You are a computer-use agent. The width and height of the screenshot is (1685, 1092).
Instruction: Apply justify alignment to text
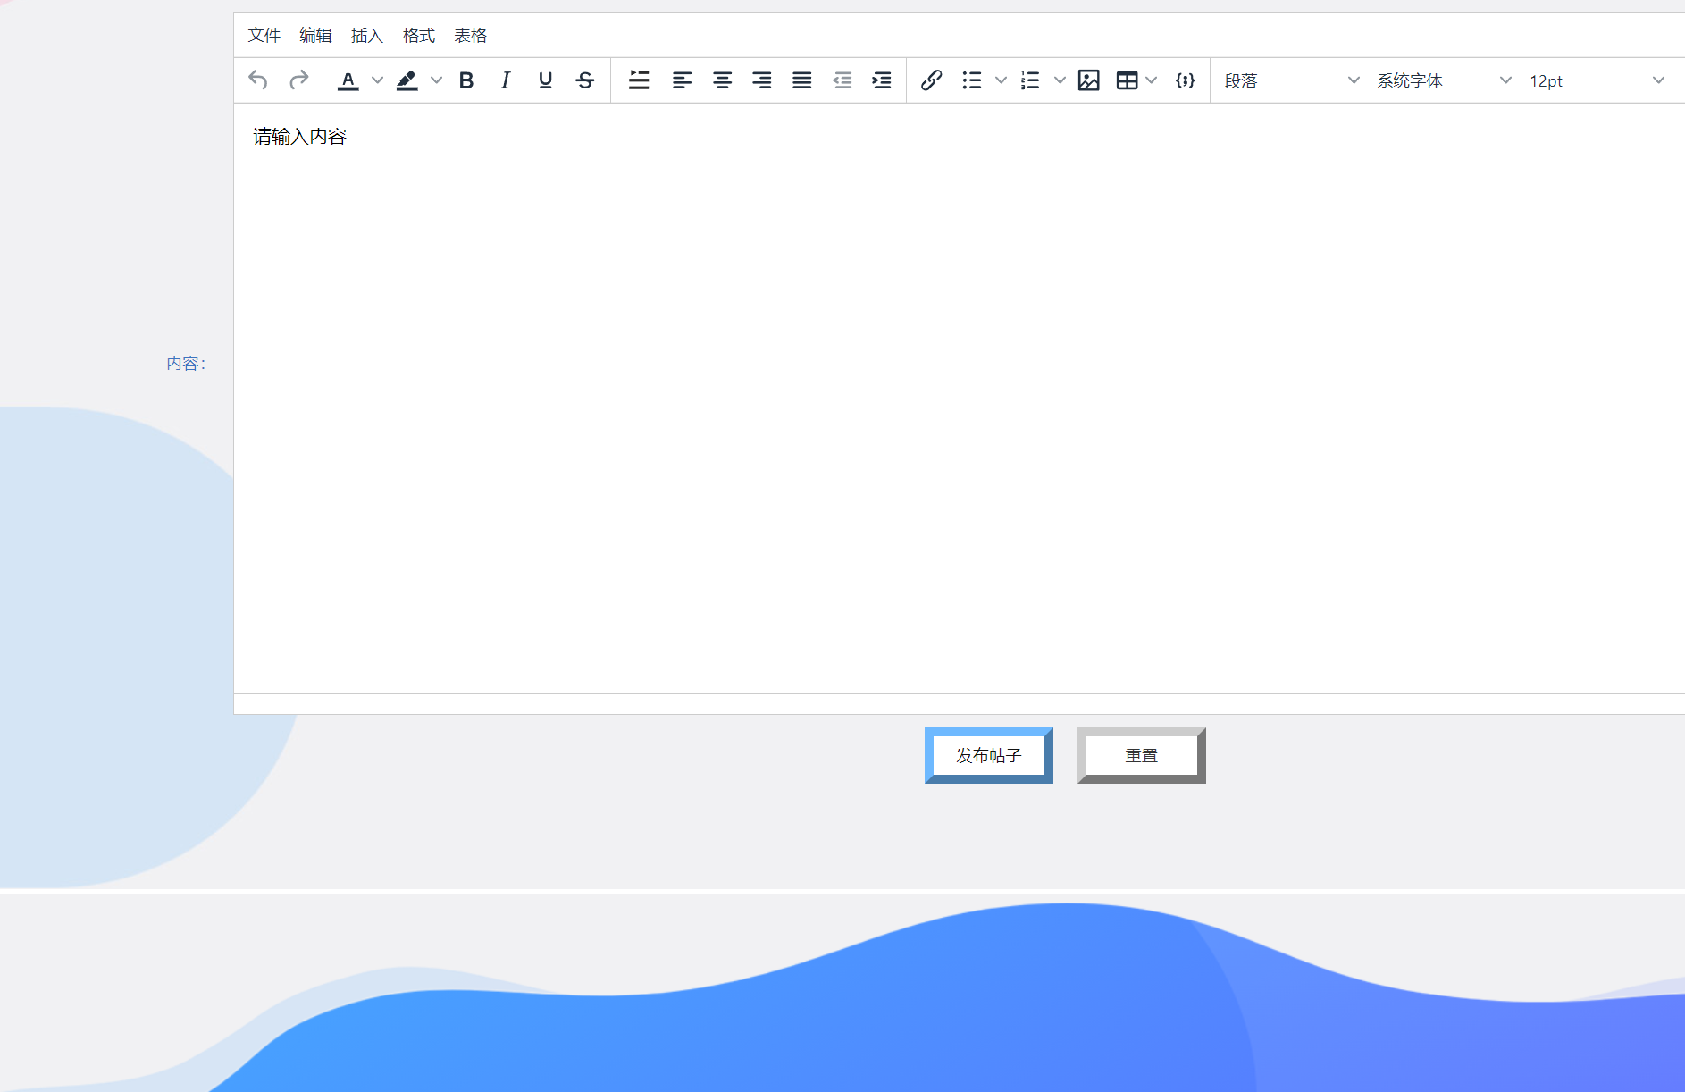(801, 80)
